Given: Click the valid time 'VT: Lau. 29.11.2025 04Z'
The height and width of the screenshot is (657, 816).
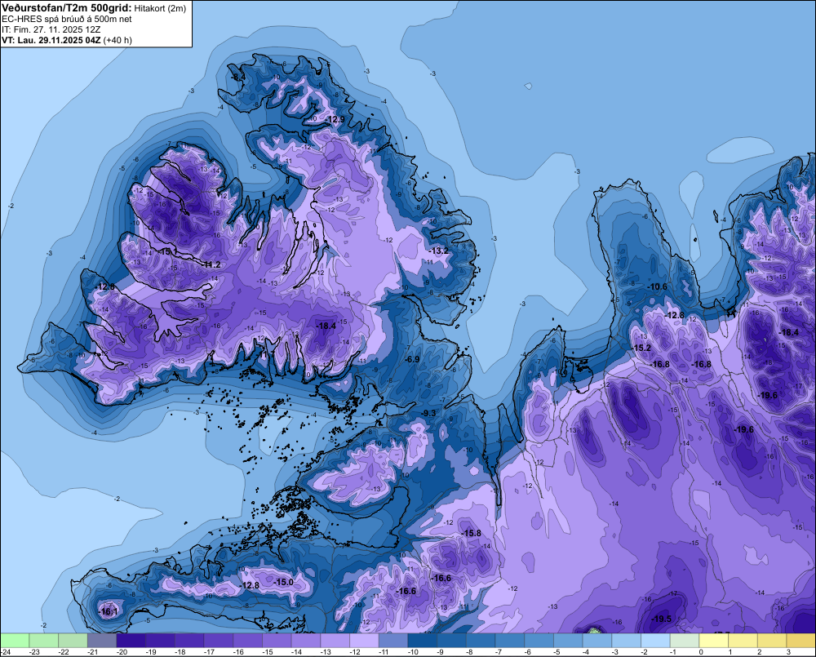Looking at the screenshot, I should tap(51, 40).
